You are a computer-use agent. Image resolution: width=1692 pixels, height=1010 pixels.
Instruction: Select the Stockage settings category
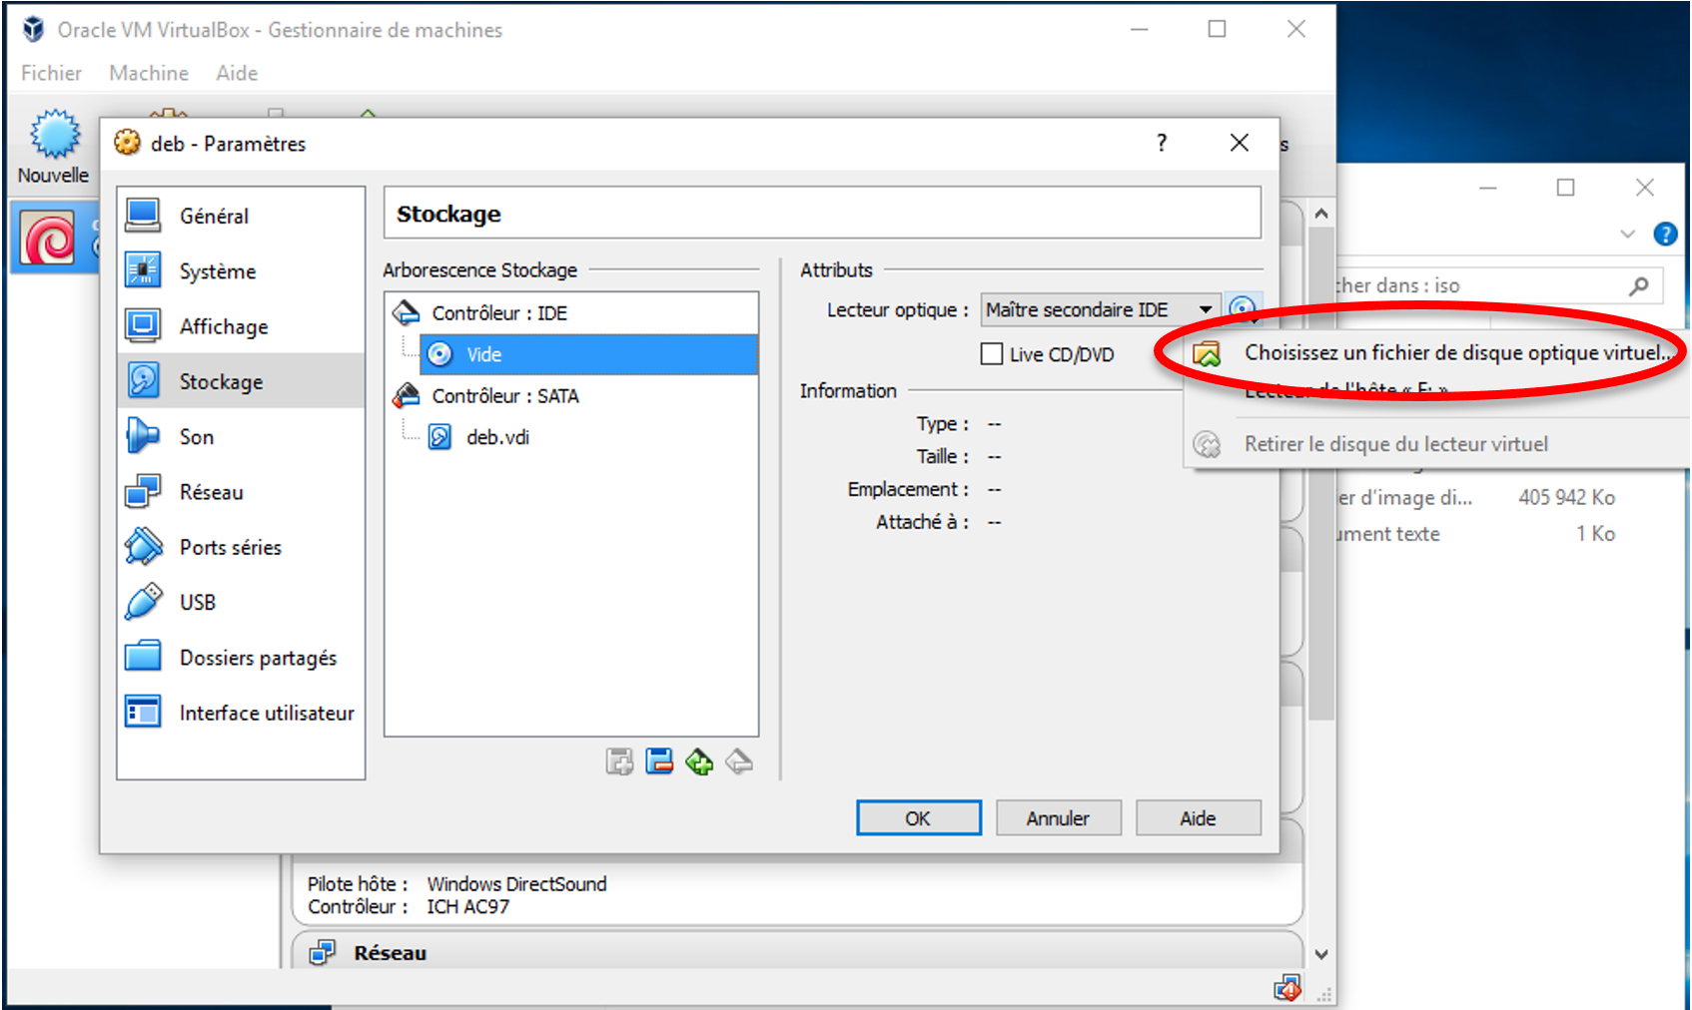point(241,381)
